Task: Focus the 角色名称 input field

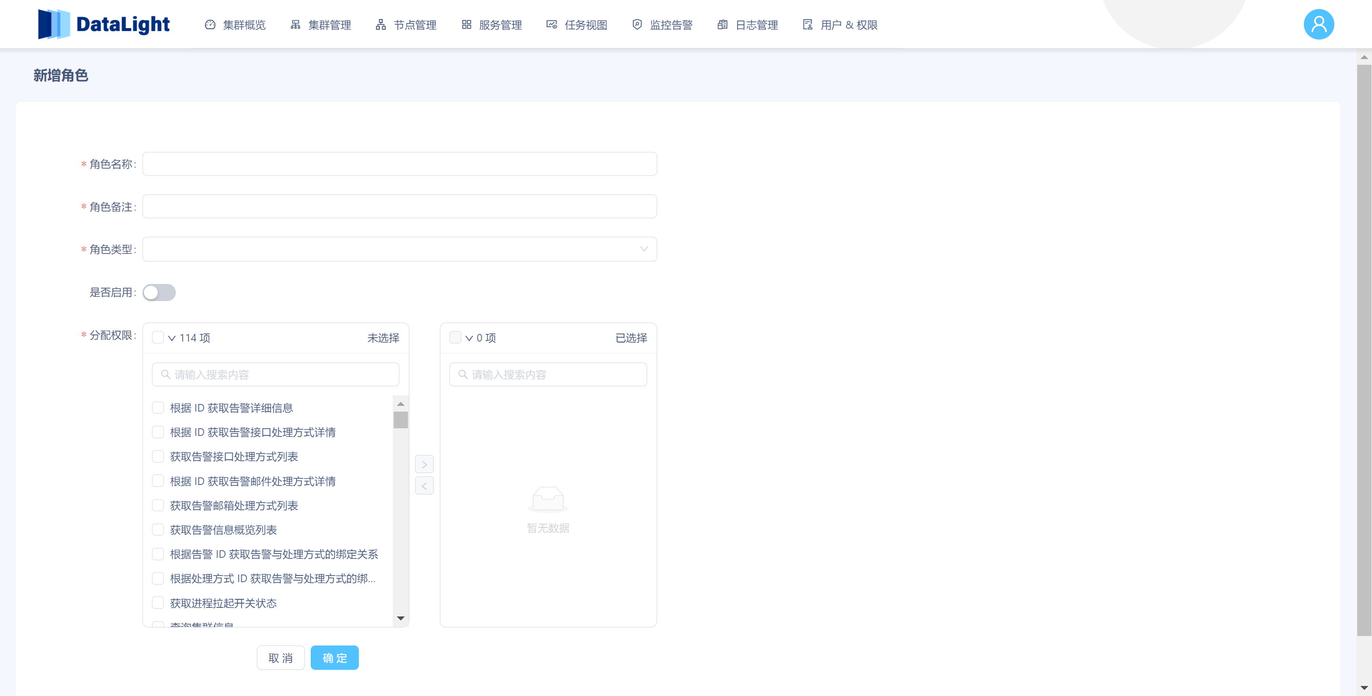Action: [x=399, y=164]
